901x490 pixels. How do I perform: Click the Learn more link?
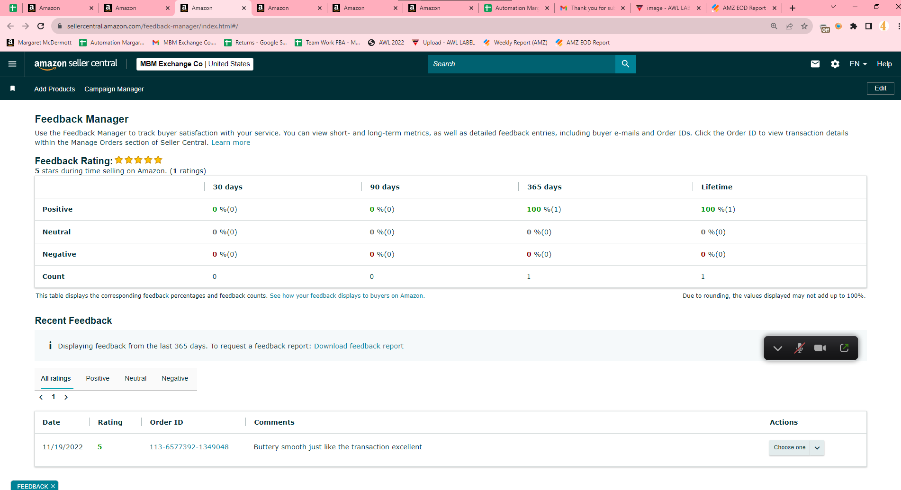(x=231, y=143)
